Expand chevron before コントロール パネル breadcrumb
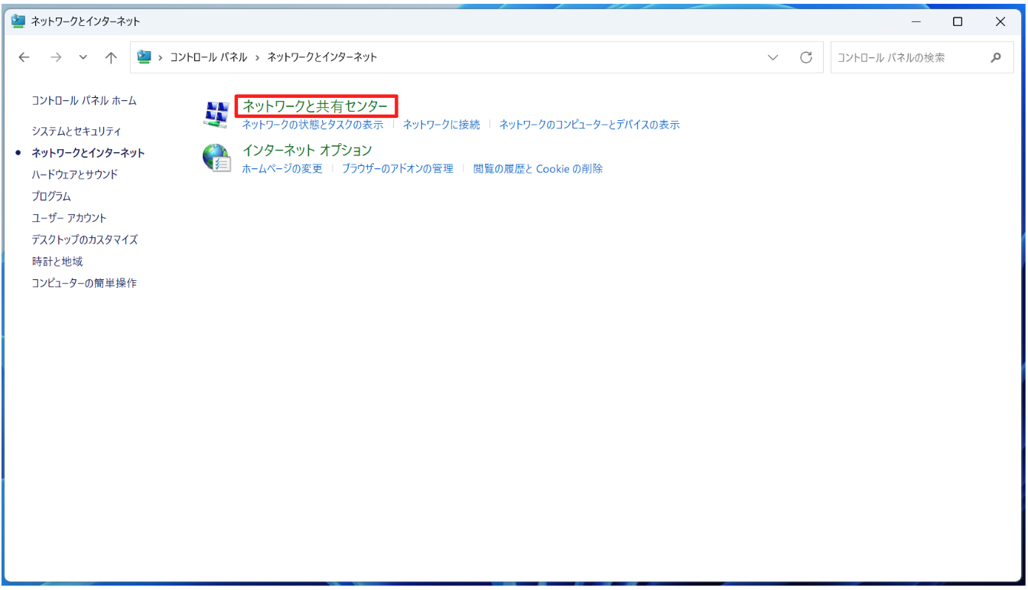 point(161,57)
